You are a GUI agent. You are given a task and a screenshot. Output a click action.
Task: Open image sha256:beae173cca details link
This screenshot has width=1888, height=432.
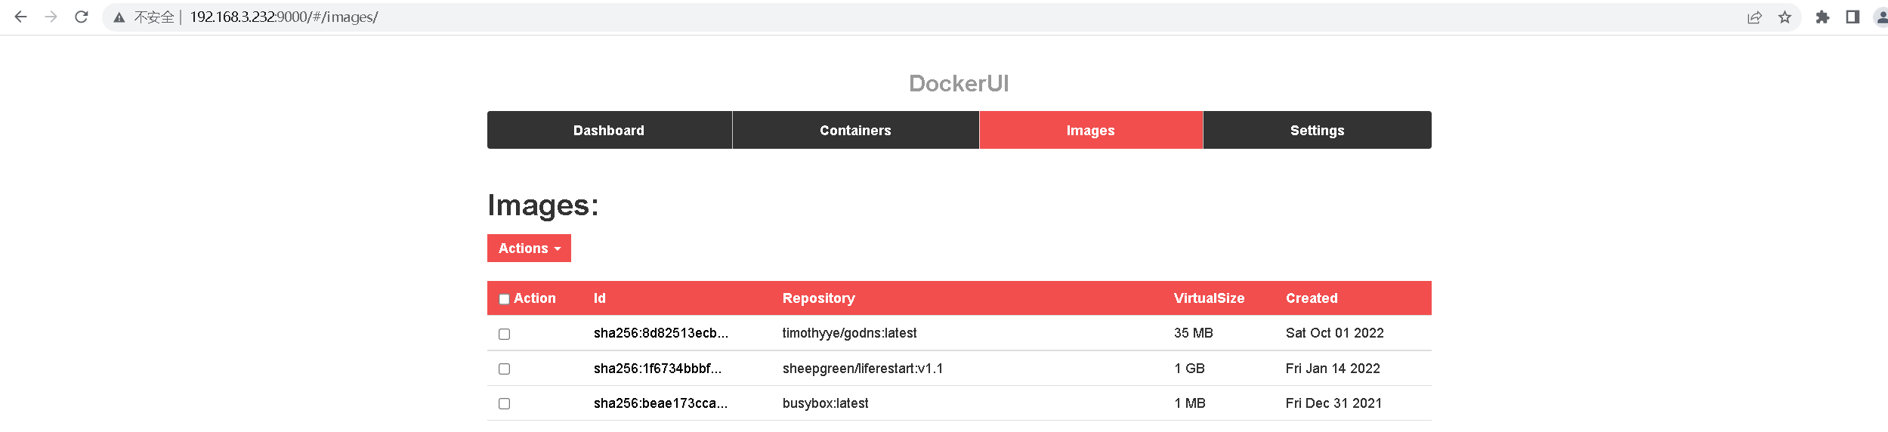660,403
